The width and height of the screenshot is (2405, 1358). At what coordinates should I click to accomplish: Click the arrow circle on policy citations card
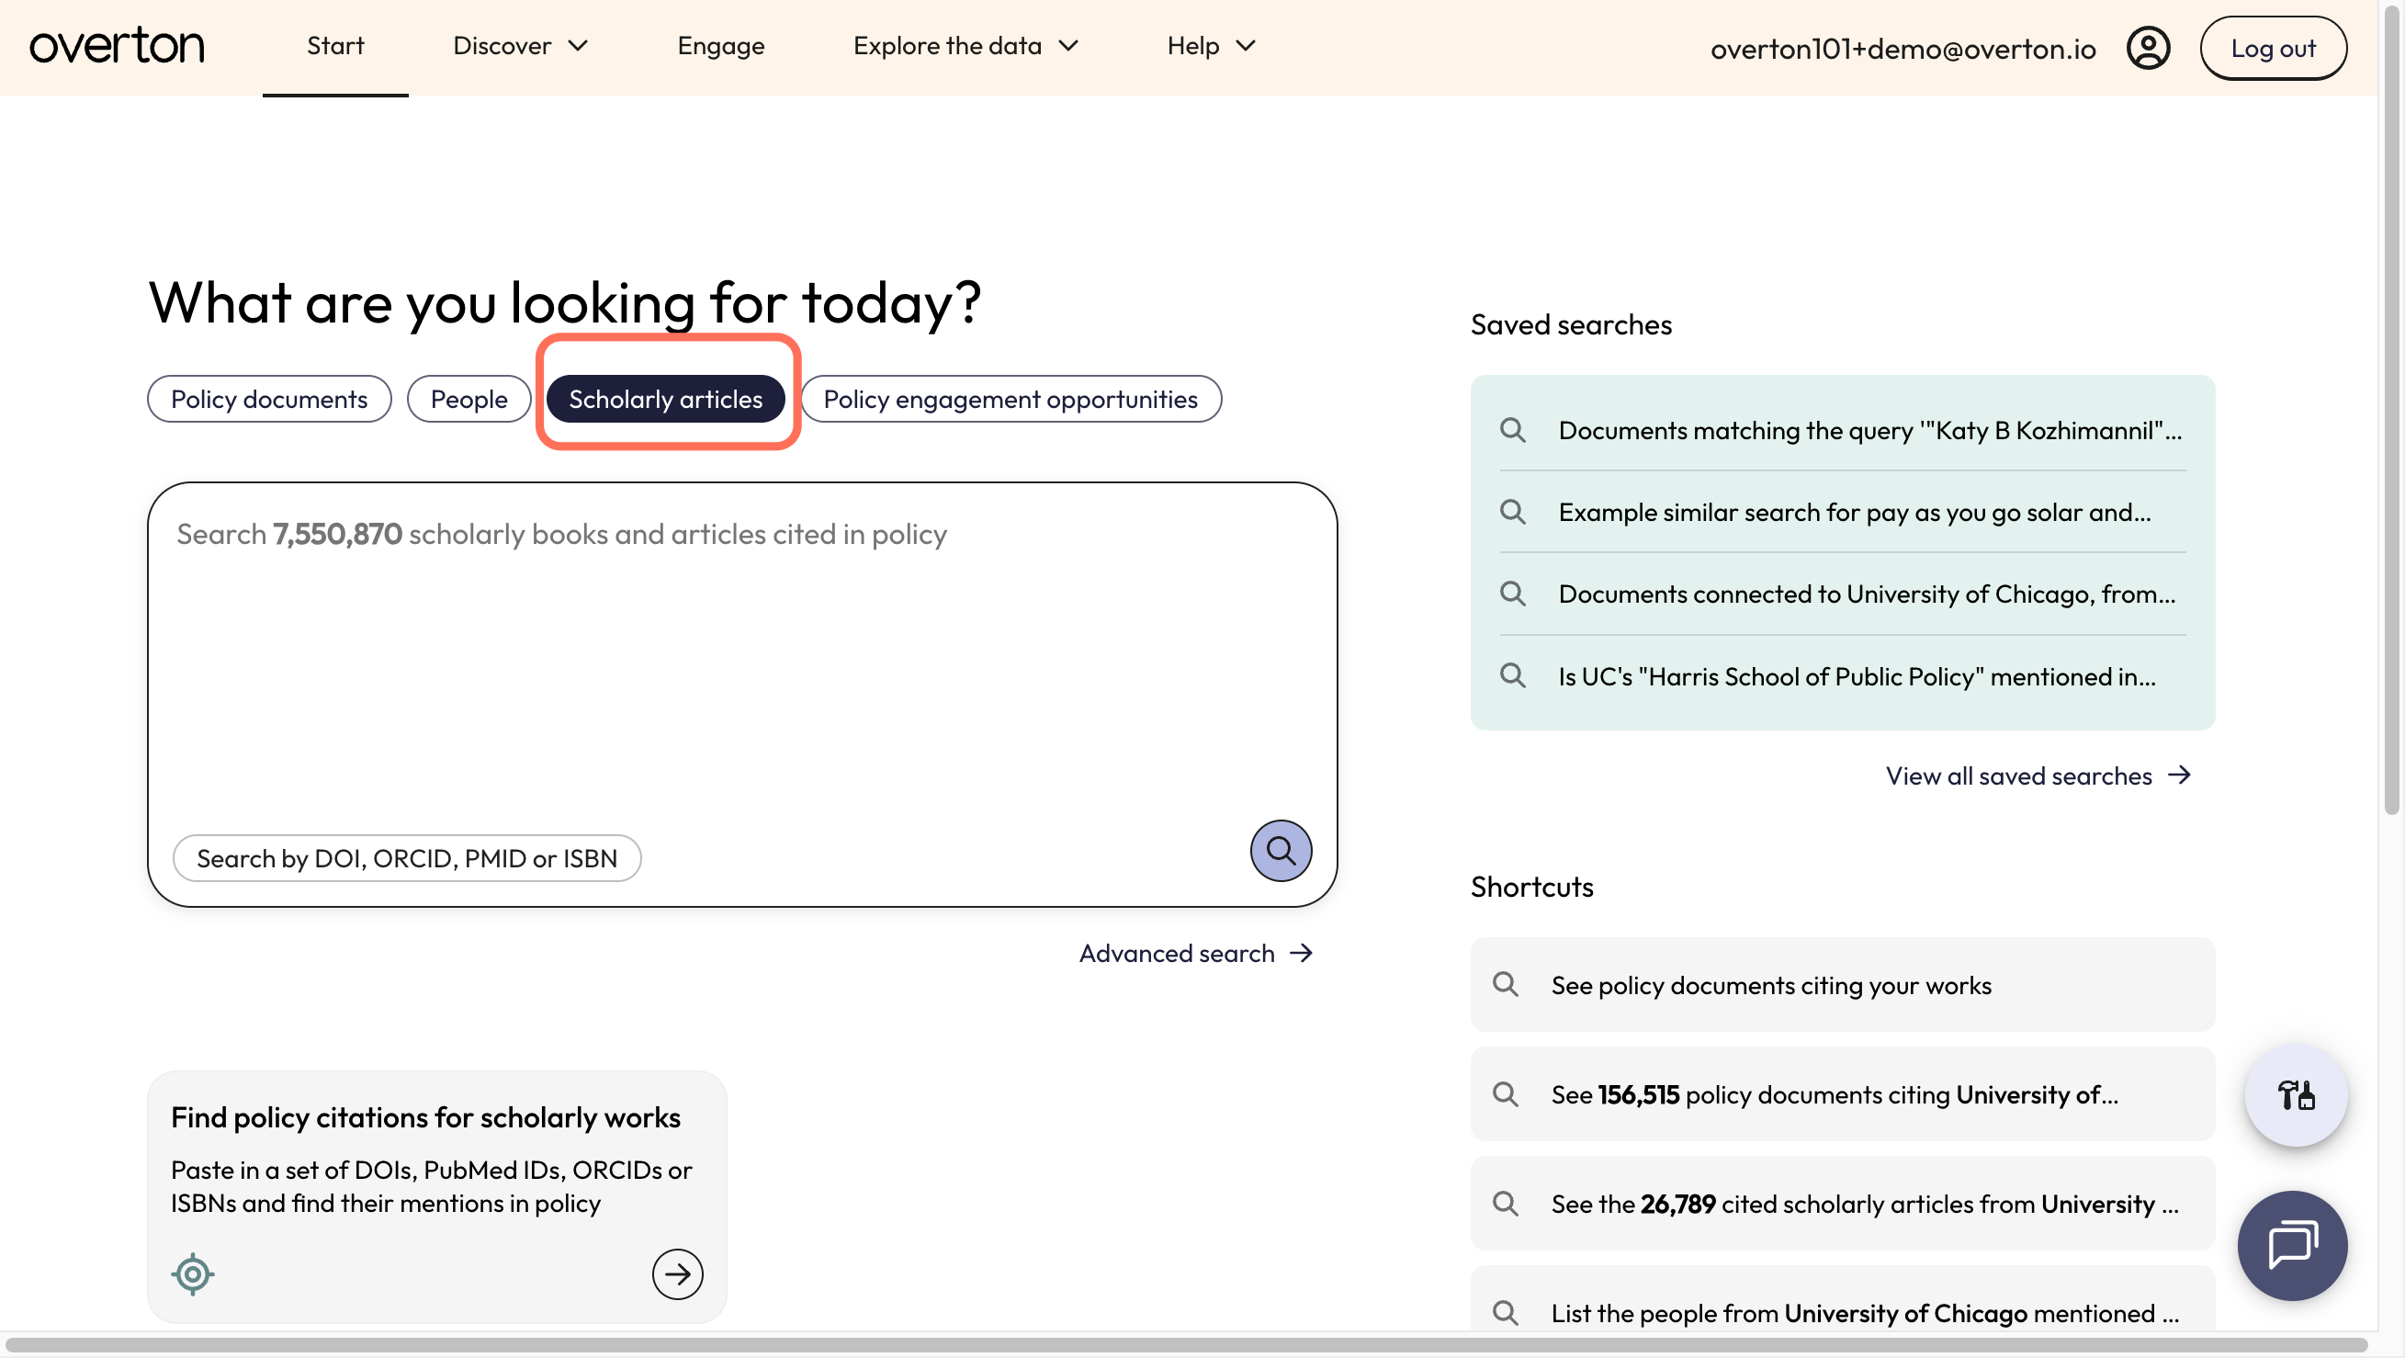677,1273
